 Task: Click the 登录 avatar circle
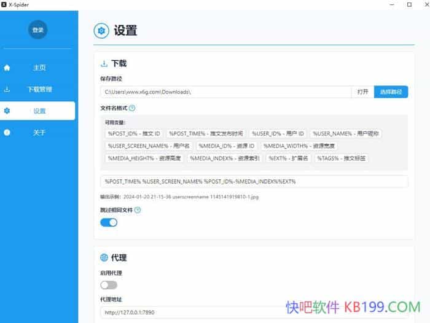[x=38, y=29]
